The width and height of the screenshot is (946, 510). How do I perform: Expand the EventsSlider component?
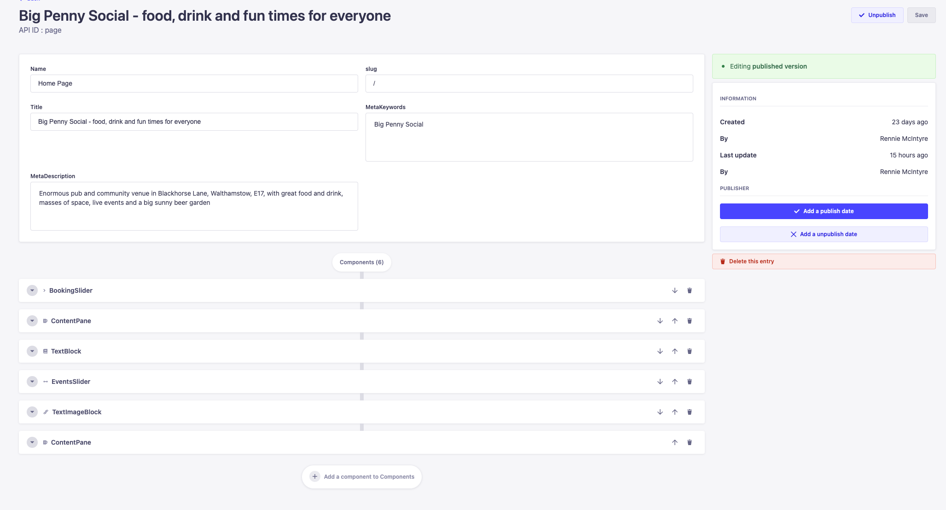point(32,382)
